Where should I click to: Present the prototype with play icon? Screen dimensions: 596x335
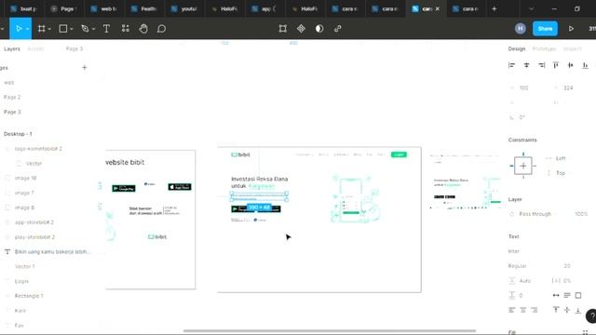571,29
